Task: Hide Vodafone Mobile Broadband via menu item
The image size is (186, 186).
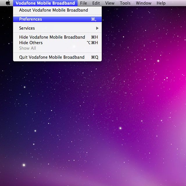Action: coord(52,37)
